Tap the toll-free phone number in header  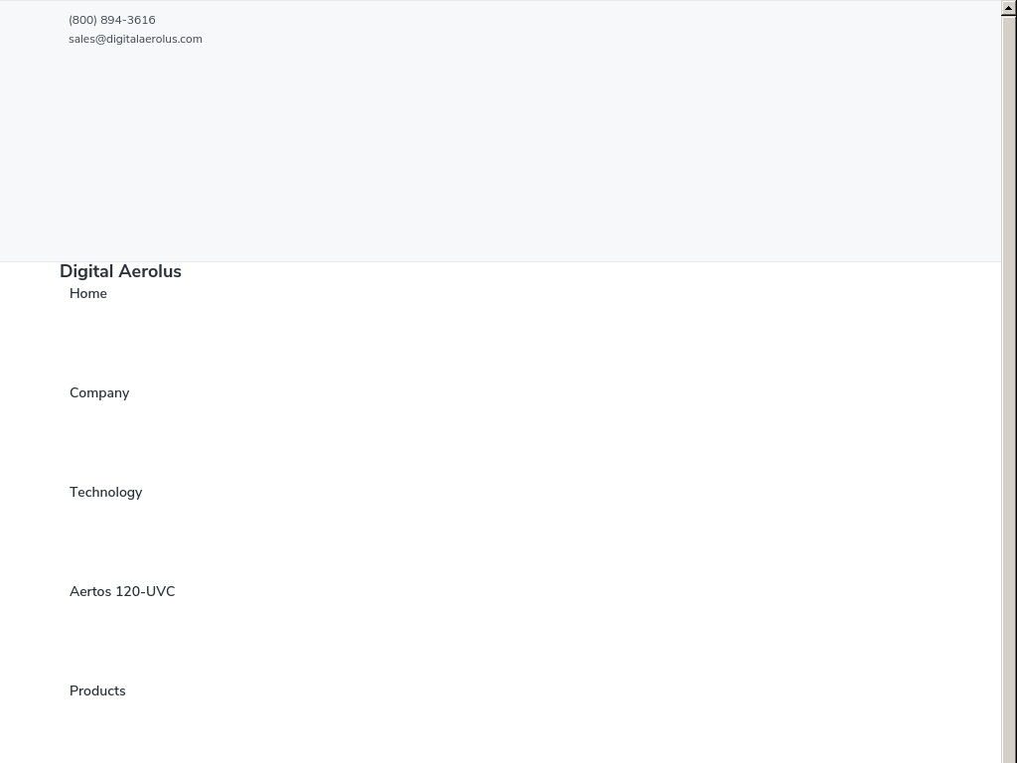pos(111,20)
